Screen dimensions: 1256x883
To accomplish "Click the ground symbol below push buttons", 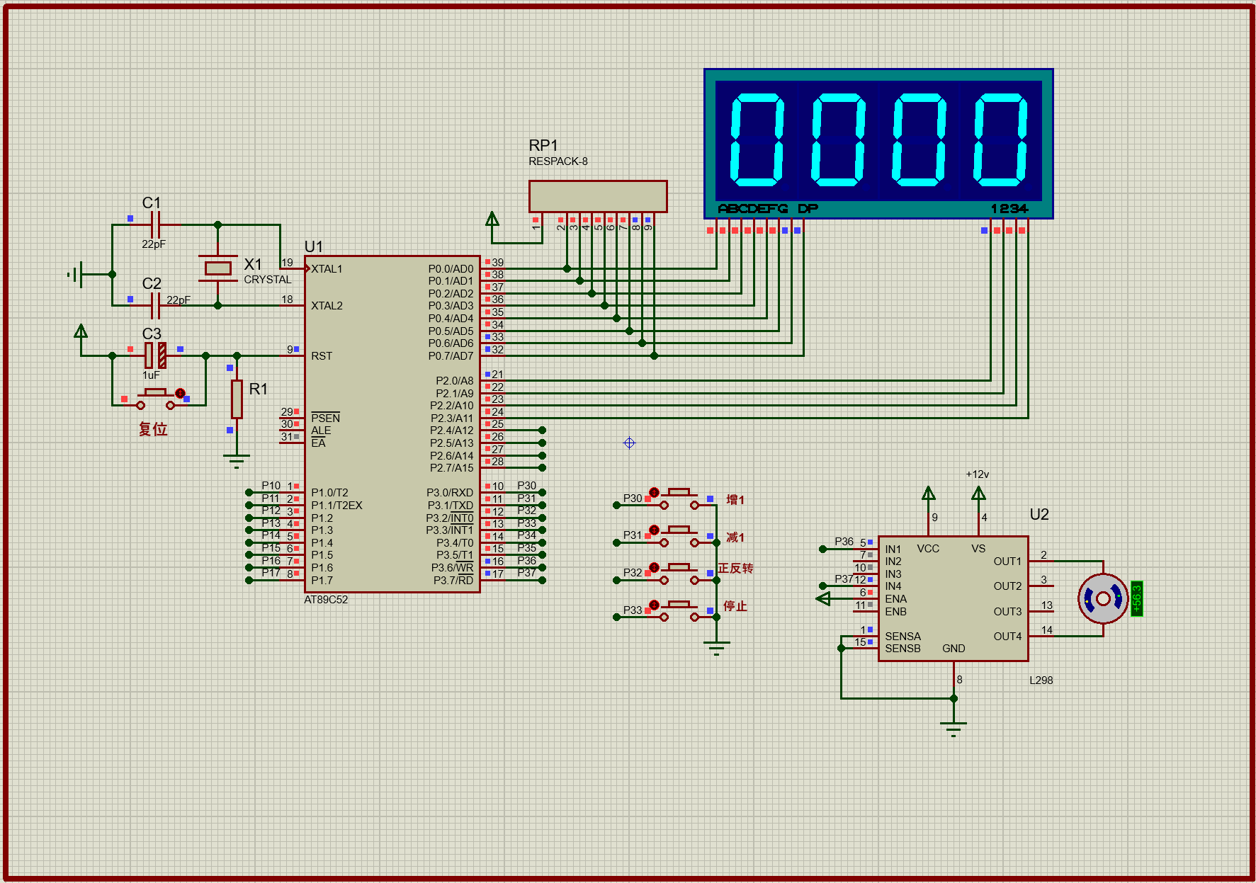I will click(x=716, y=648).
